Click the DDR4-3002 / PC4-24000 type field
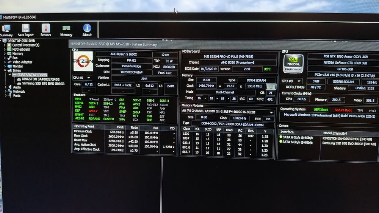This screenshot has width=379, height=213. click(232, 125)
